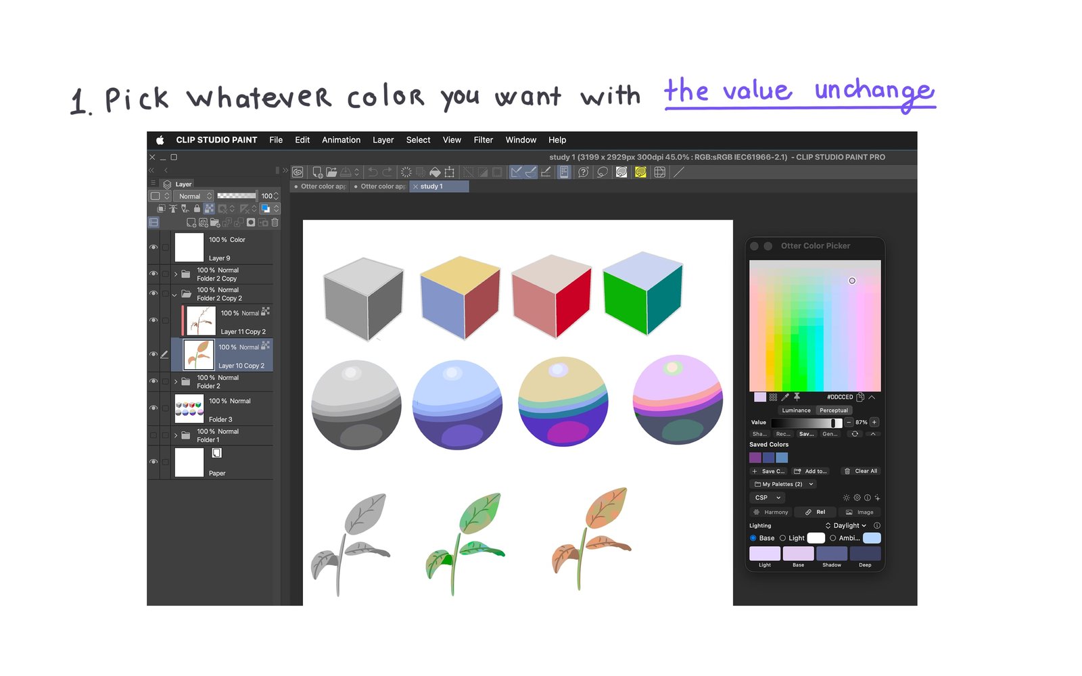This screenshot has height=676, width=1082.
Task: Click the Scale/Rotate transform toolbar icon
Action: click(449, 172)
